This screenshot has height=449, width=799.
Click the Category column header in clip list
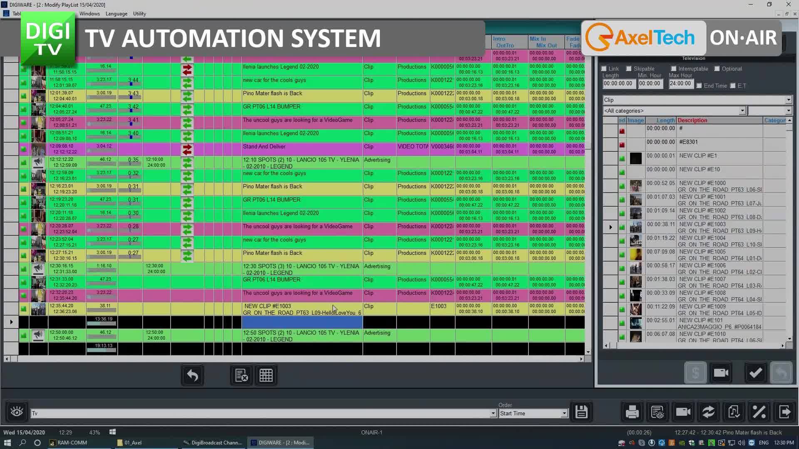[775, 121]
